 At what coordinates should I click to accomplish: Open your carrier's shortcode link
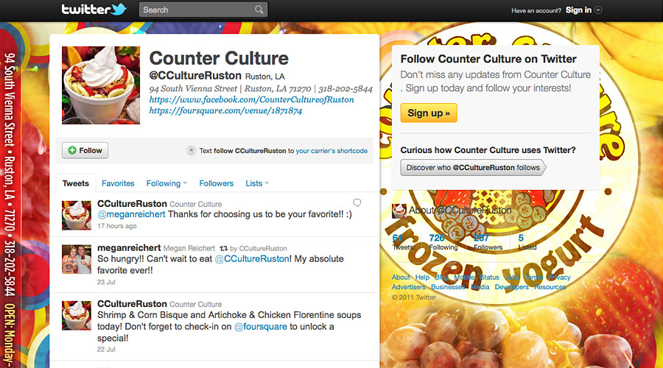point(331,151)
